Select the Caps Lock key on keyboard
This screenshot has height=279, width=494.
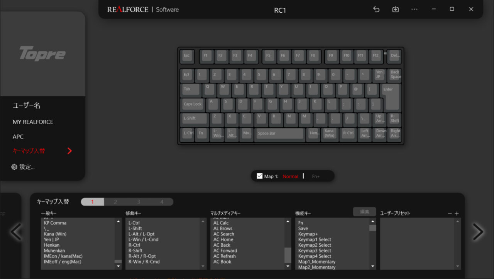pyautogui.click(x=193, y=104)
